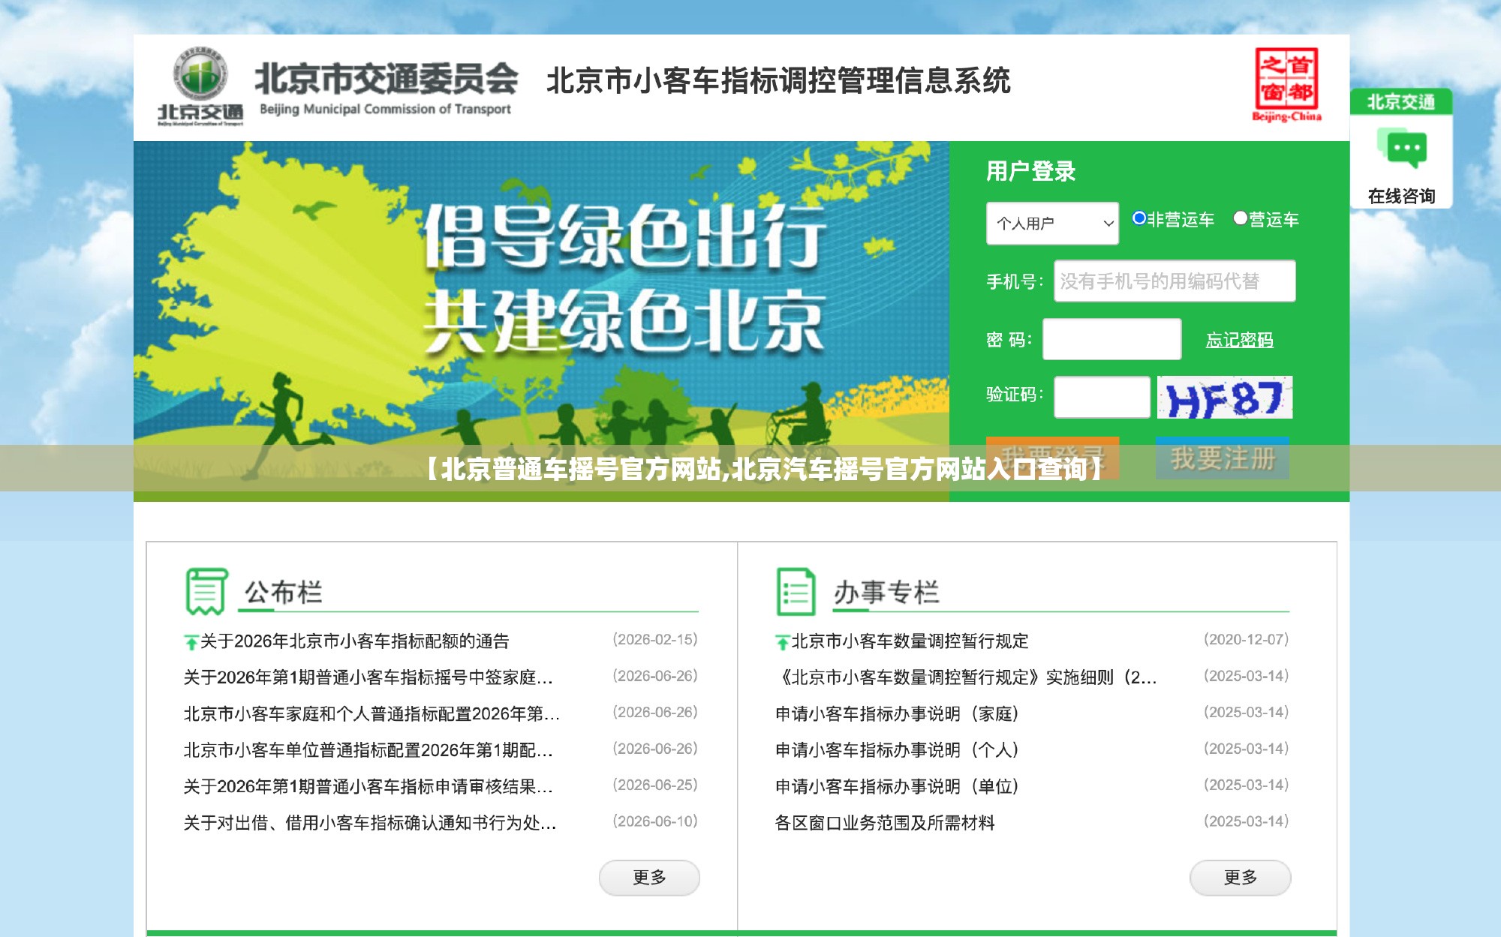The image size is (1501, 937).
Task: Click the orange 我要登录 login button
Action: [1052, 458]
